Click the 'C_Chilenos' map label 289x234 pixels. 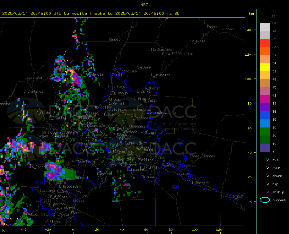pos(33,91)
